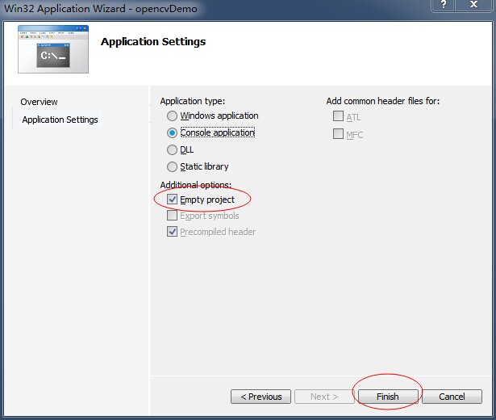Screen dimensions: 496x420
Task: Click the Application Settings heading text
Action: 153,42
